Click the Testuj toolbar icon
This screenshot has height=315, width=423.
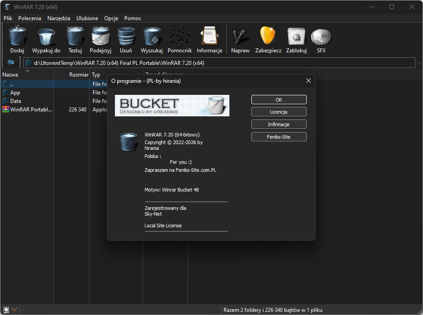75,36
